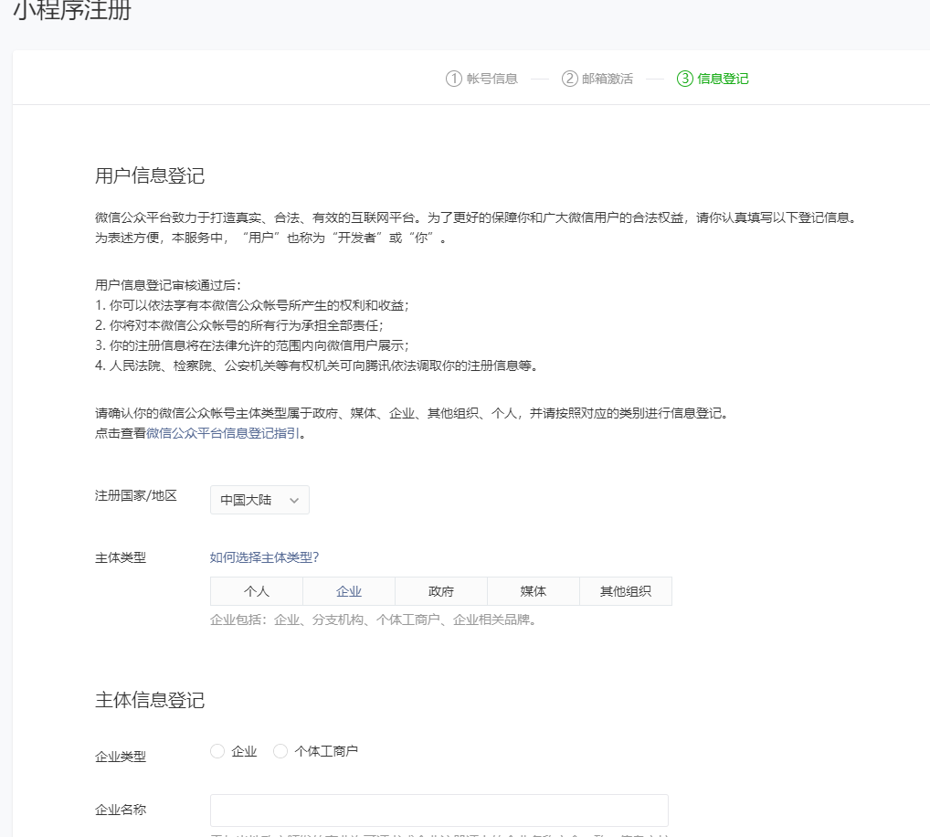The width and height of the screenshot is (930, 837).
Task: Click the hint text 企业包括：企业、分支机构、个体工商户
Action: 374,620
